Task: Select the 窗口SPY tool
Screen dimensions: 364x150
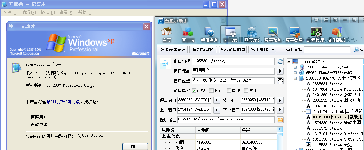Action: point(230,35)
